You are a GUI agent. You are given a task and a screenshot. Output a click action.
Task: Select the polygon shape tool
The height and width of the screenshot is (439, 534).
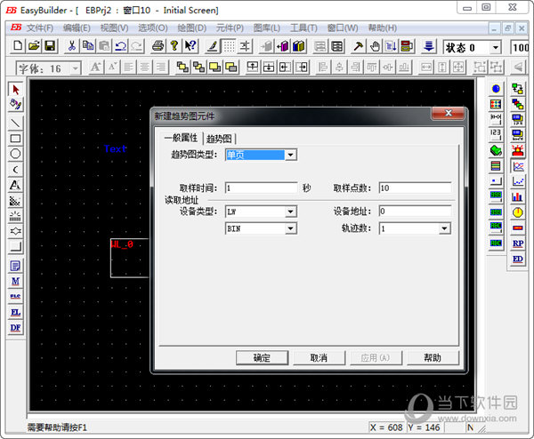(15, 232)
